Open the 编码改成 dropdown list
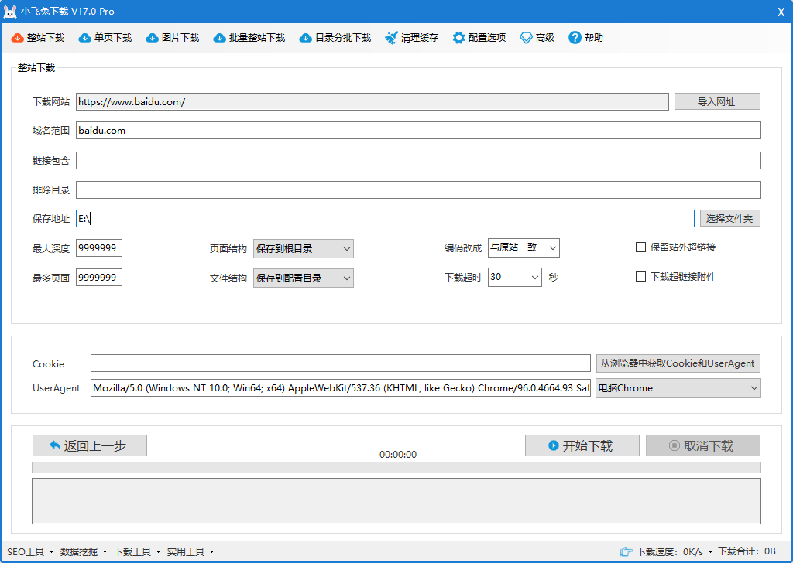Viewport: 793px width, 563px height. (524, 247)
